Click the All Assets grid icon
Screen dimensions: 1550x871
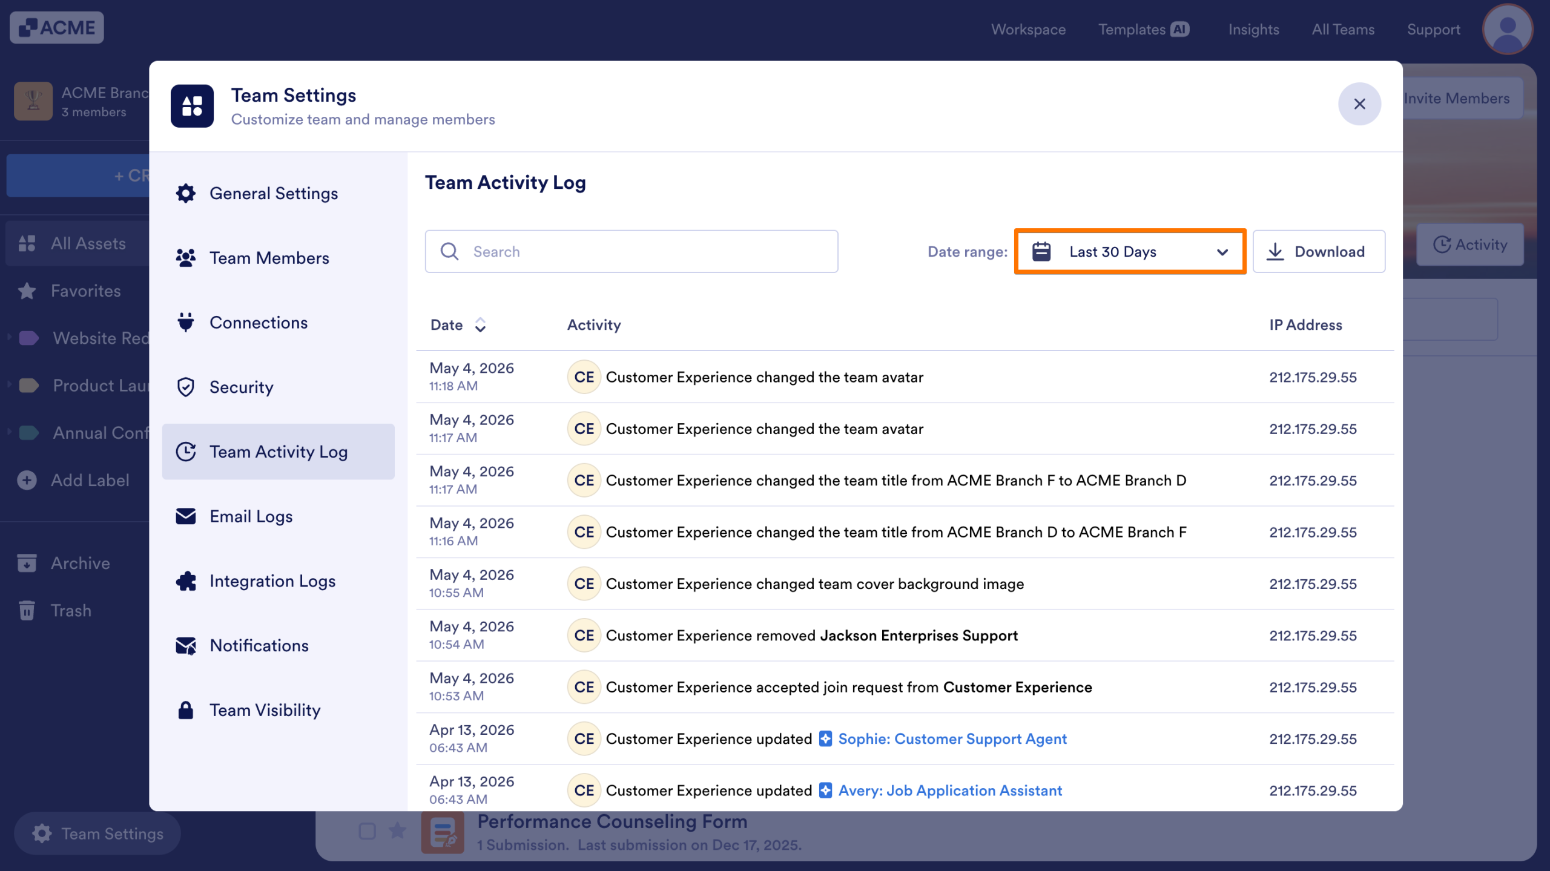coord(27,243)
